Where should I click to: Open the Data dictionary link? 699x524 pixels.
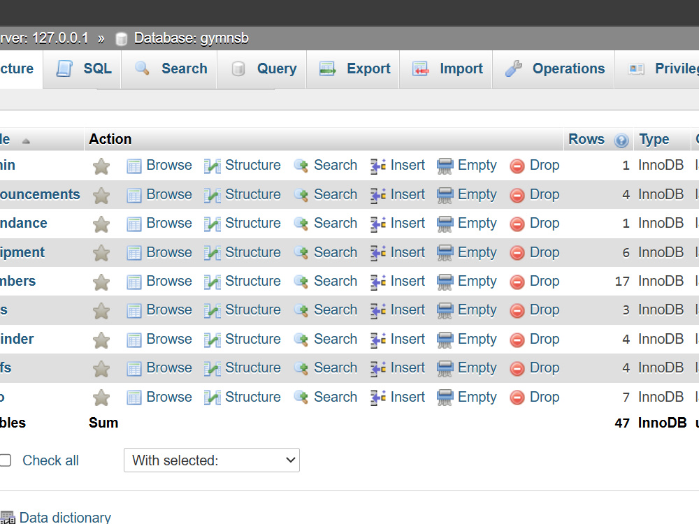(65, 517)
